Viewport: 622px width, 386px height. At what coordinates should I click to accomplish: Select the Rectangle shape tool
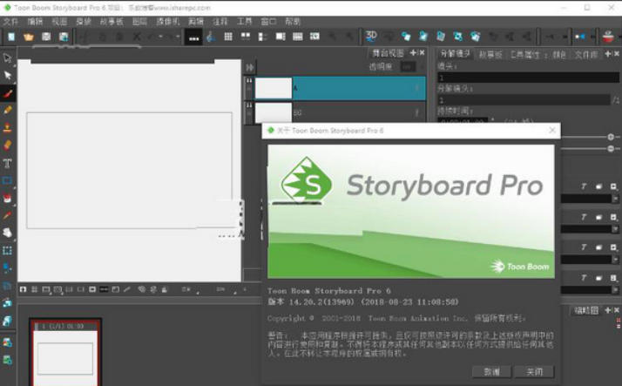[8, 180]
